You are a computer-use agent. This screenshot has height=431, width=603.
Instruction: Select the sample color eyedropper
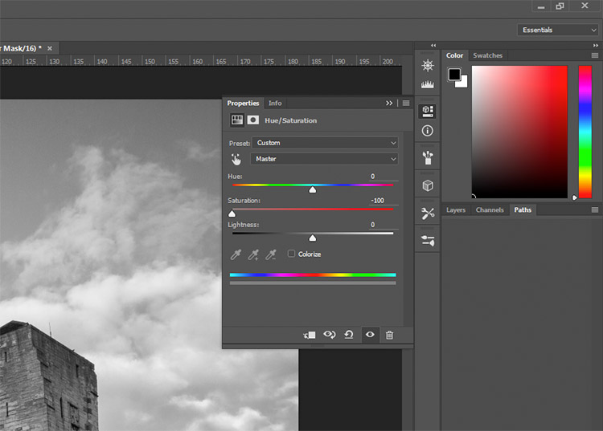(x=236, y=254)
